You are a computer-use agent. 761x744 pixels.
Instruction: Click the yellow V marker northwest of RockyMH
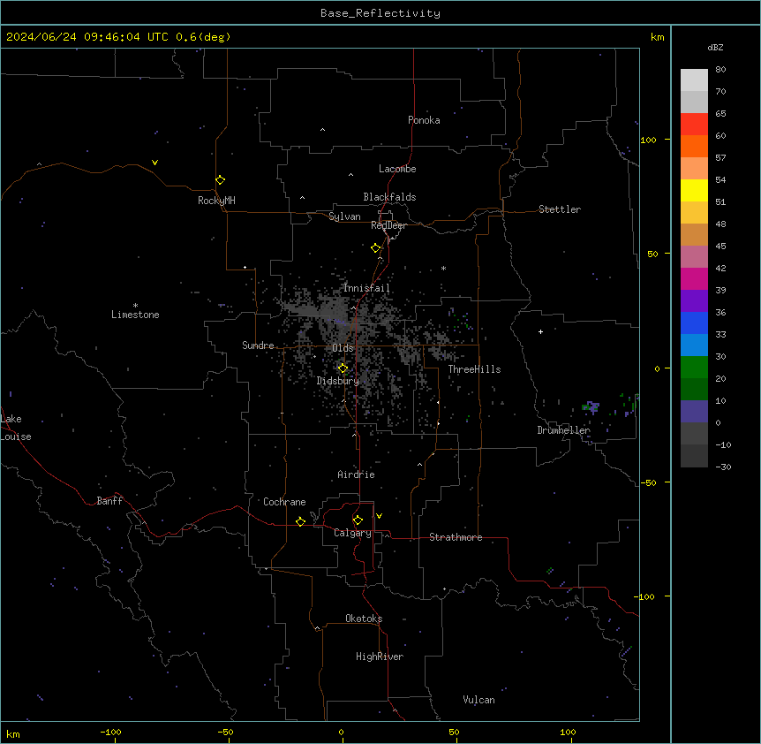click(154, 163)
